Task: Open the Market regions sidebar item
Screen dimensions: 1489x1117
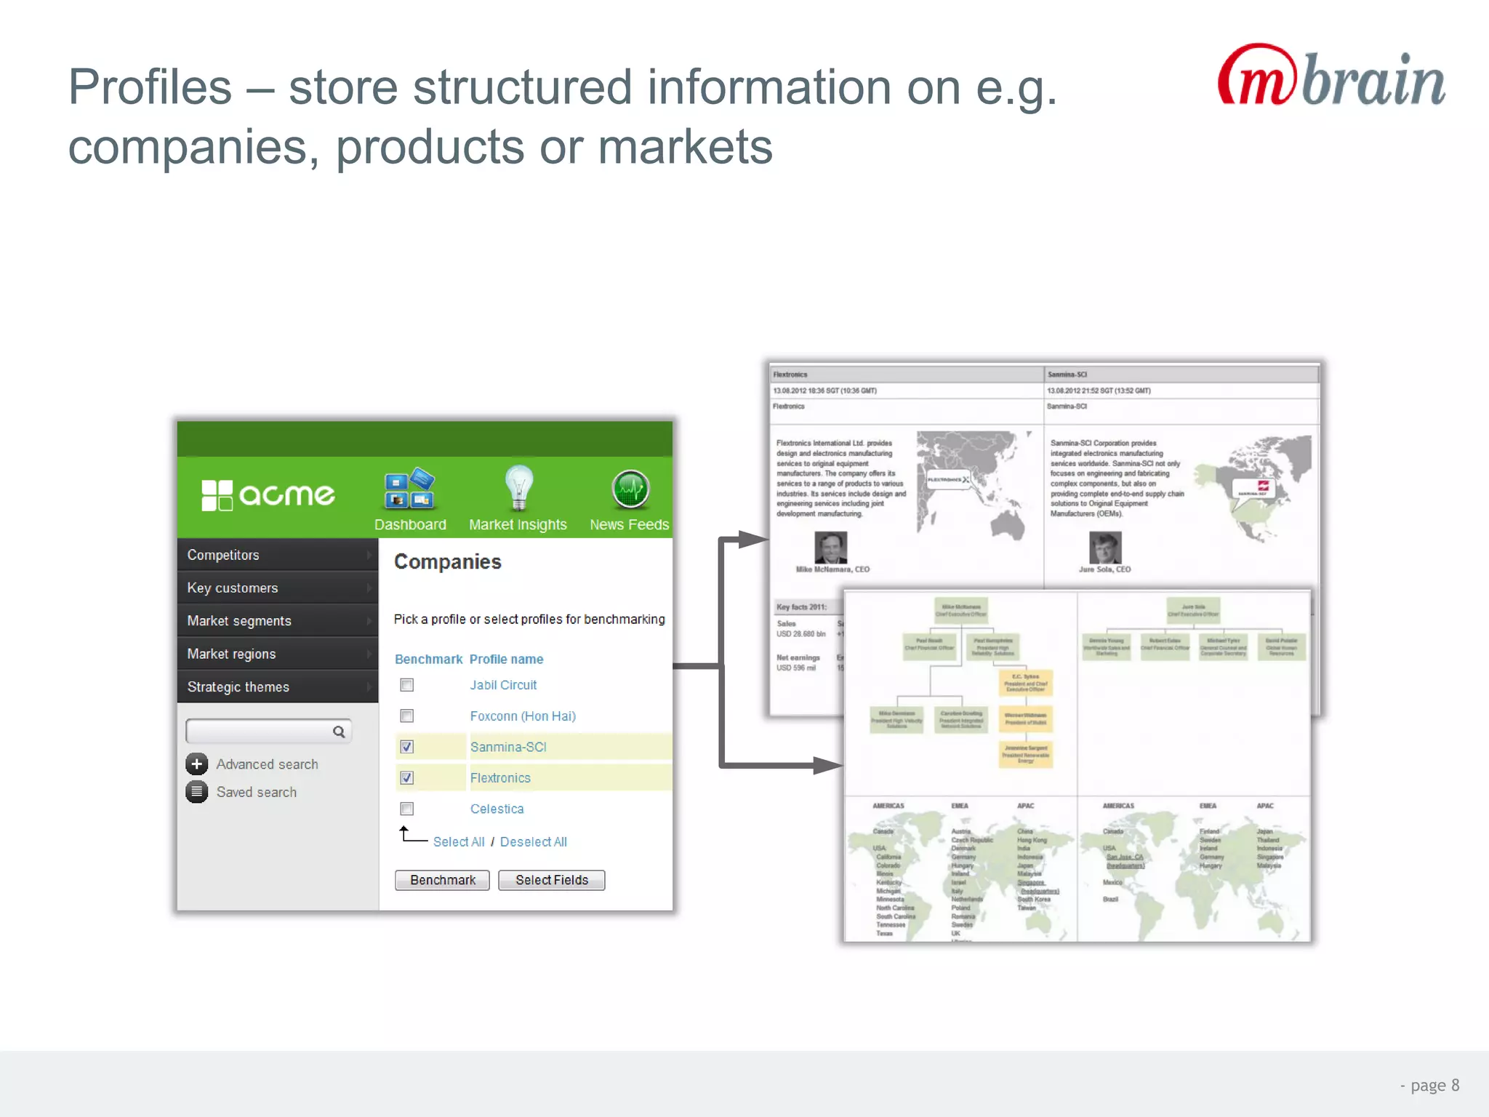Action: click(x=278, y=654)
